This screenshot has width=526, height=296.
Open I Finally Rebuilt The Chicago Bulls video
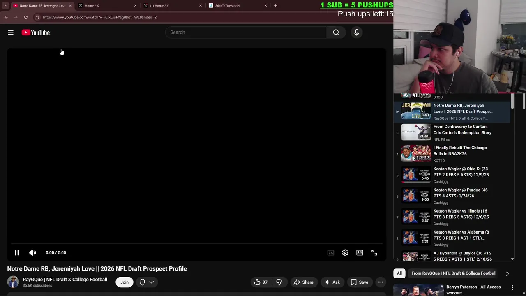(452, 154)
